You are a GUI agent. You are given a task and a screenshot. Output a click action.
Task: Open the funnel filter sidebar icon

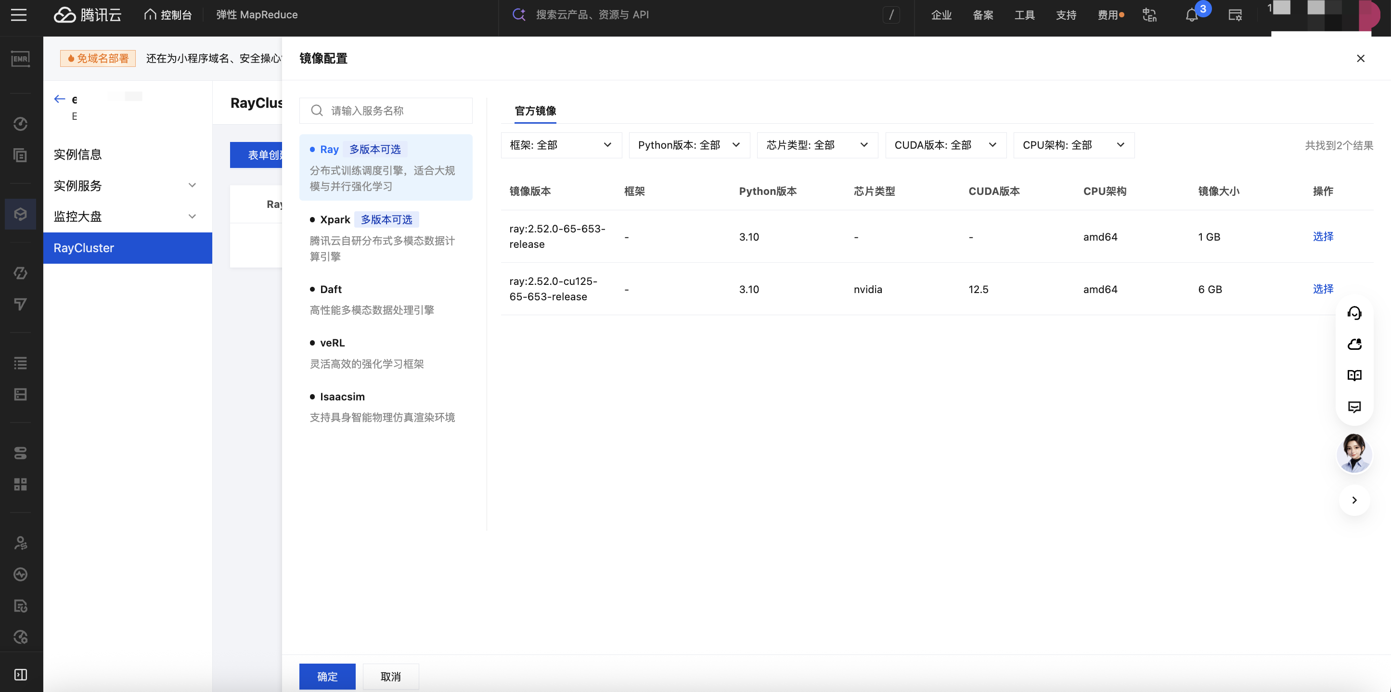point(21,305)
